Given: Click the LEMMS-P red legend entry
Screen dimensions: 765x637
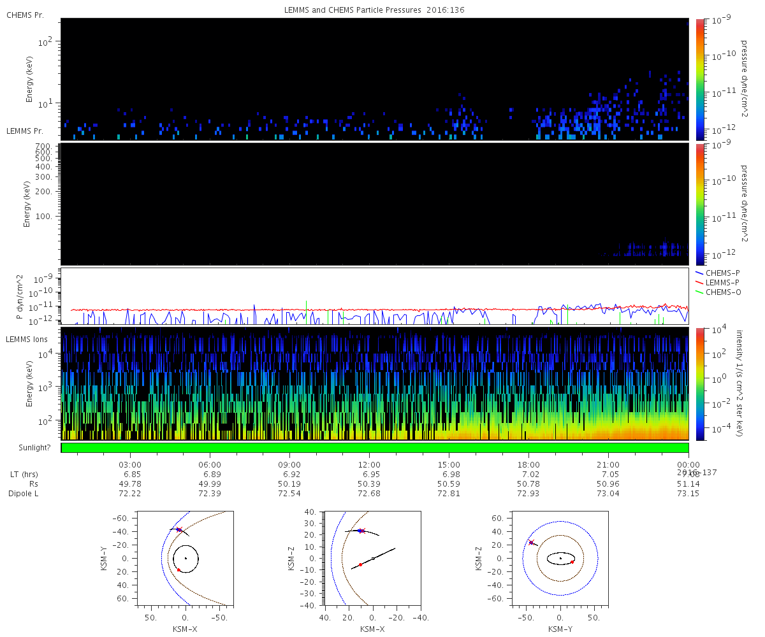Looking at the screenshot, I should [721, 282].
